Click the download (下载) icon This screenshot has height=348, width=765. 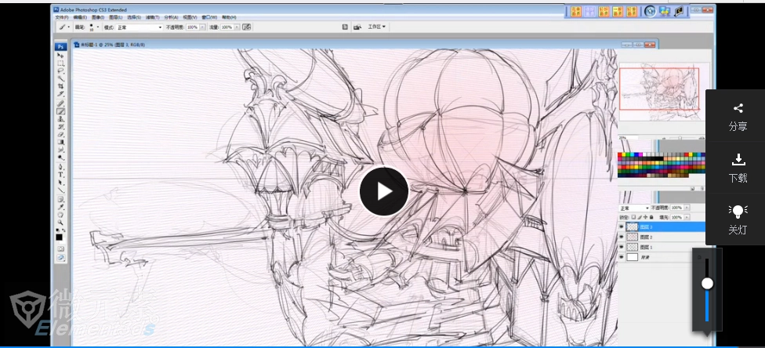738,160
